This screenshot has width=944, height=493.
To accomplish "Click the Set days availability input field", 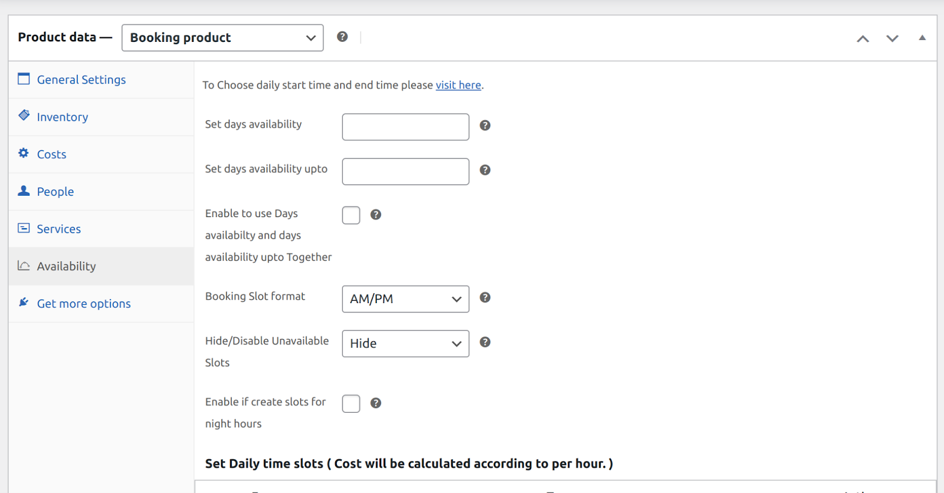I will pyautogui.click(x=405, y=127).
